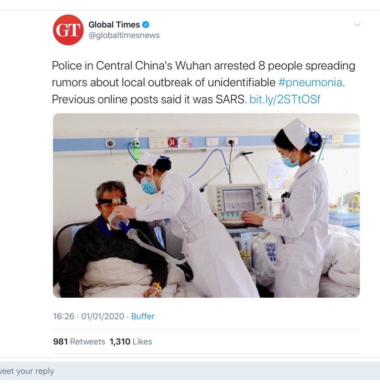Open the #pneumonia hashtag link

310,82
